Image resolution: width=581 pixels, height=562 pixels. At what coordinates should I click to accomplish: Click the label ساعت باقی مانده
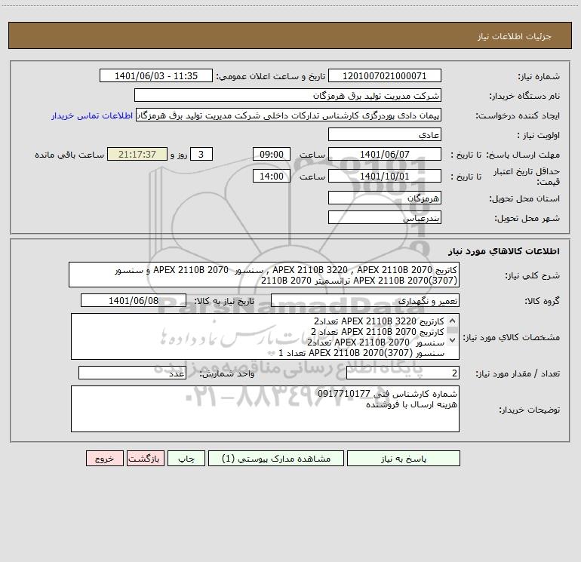69,155
